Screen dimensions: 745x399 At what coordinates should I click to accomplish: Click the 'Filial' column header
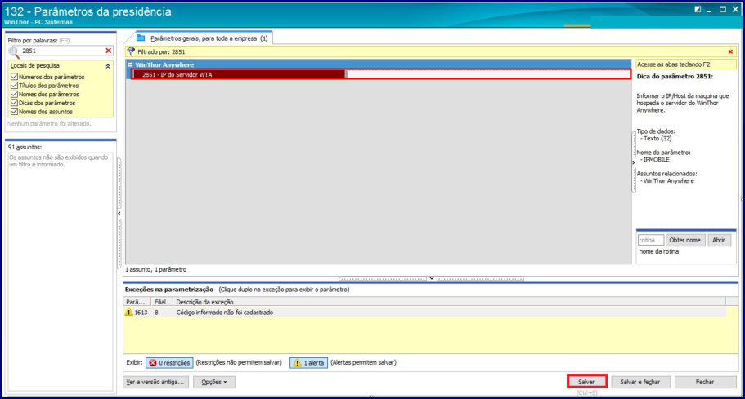click(x=160, y=302)
